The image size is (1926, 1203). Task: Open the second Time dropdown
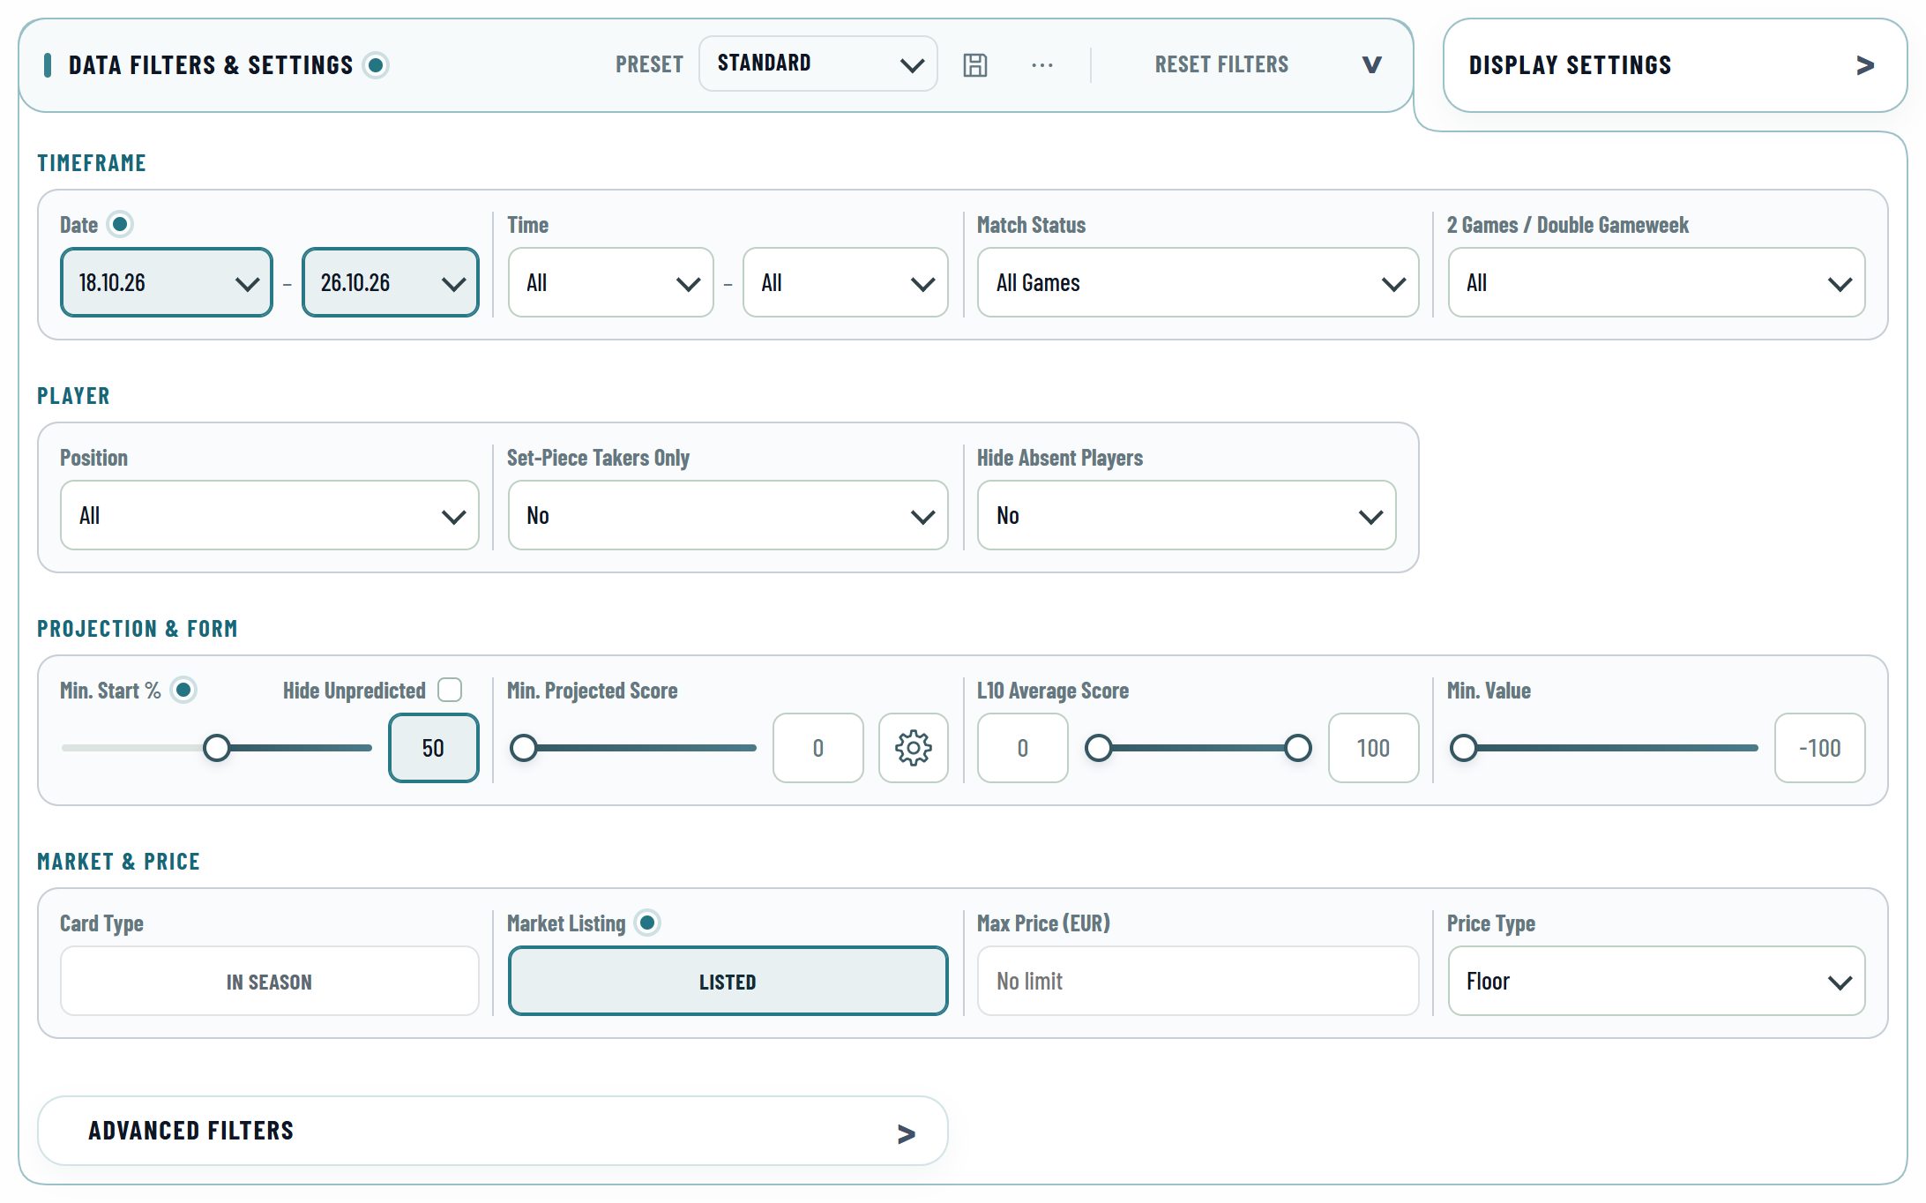pos(845,282)
